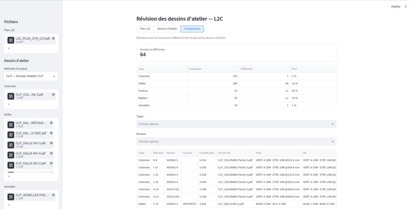Viewport: 410px width, 209px height.
Task: Click the L2C_PLAN_STR_CLP.pdf file name
Action: 33,39
